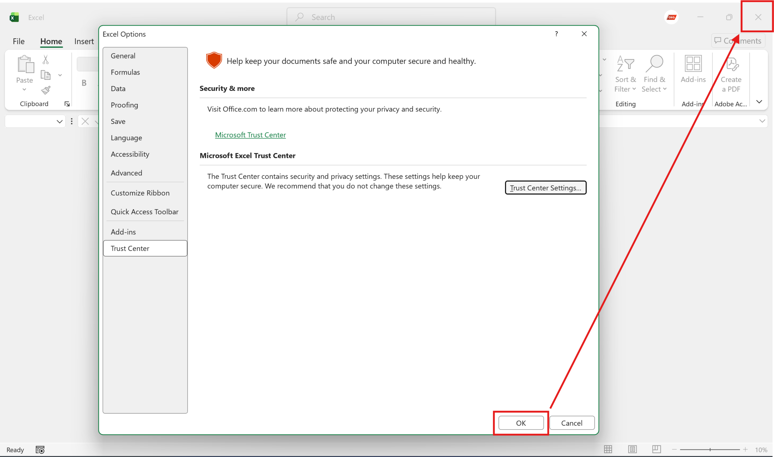The image size is (774, 457).
Task: Click the zoom slider in status bar
Action: [710, 450]
